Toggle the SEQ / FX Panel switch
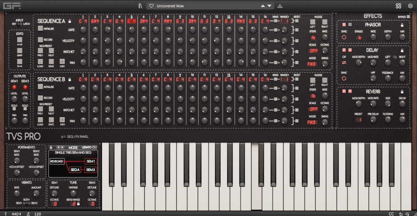417x216 pixels. point(63,137)
